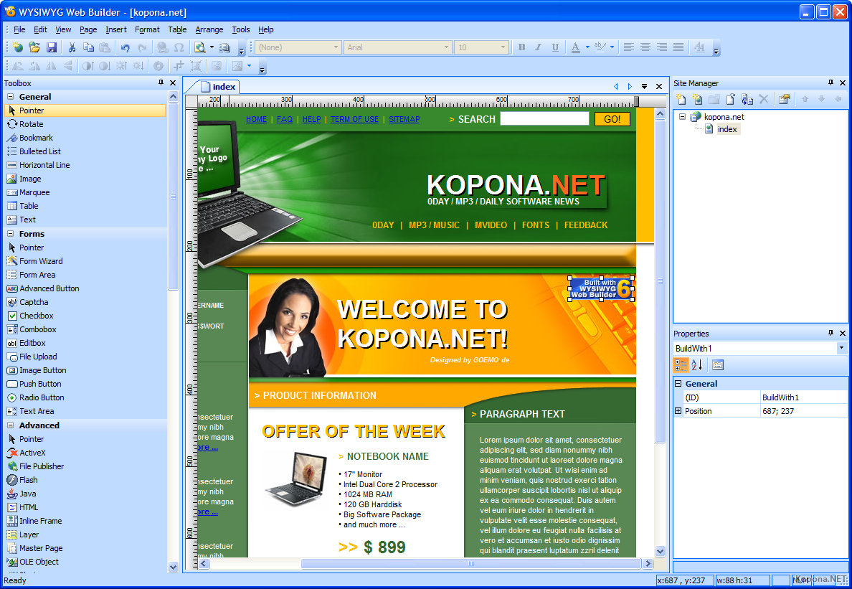Open the Arrange menu
852x589 pixels.
click(209, 29)
